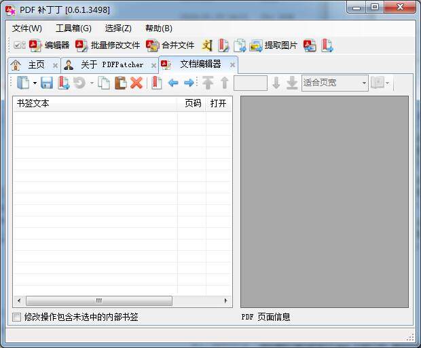Click the PDF 补丁丁 app icon in title bar
The image size is (421, 348).
11,10
